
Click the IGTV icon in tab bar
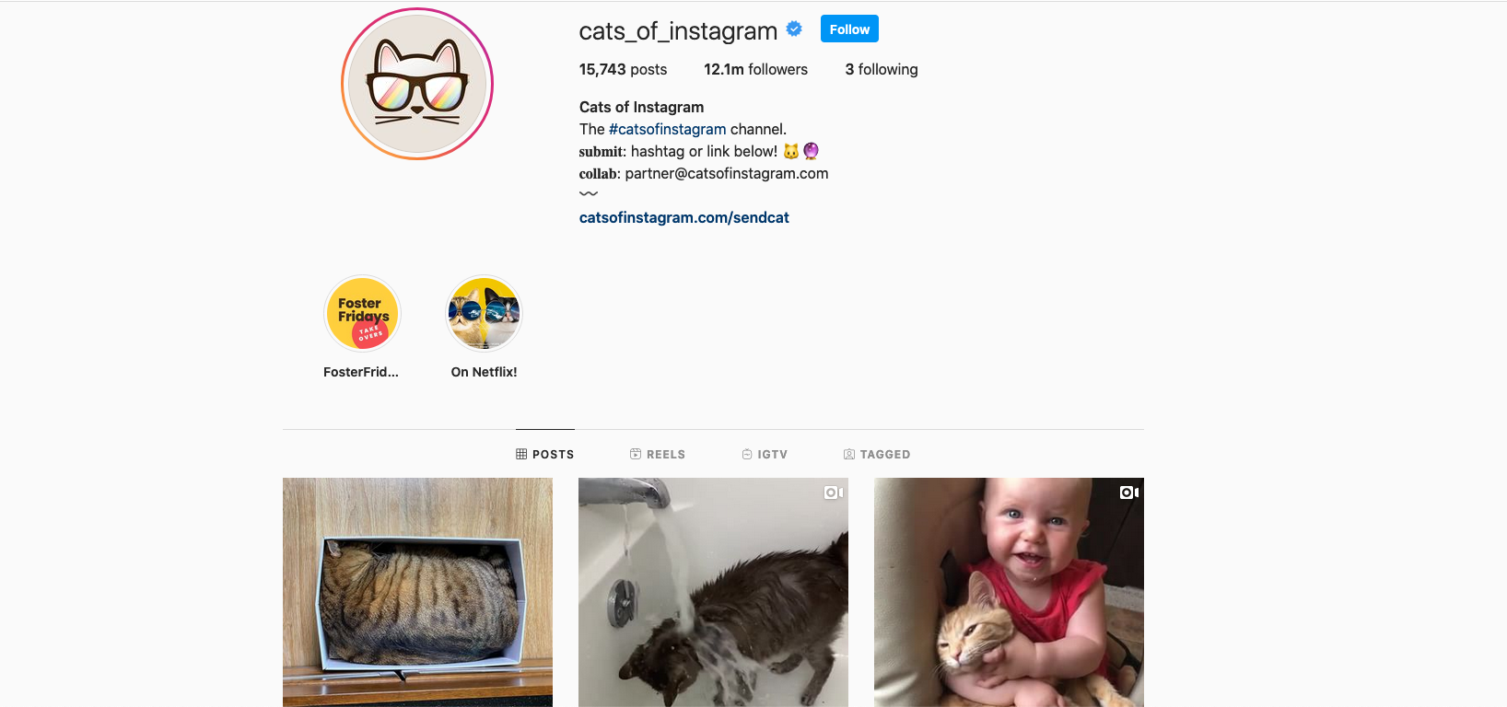[747, 454]
